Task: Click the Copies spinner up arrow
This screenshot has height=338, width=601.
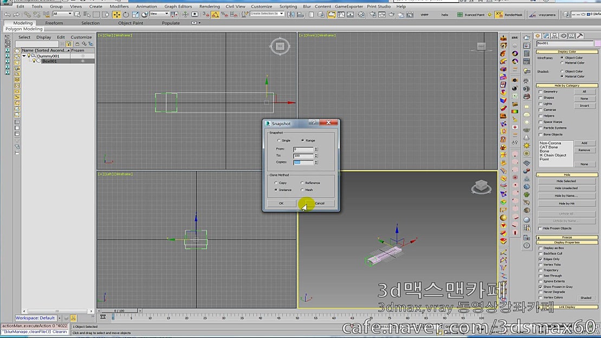Action: (x=316, y=160)
